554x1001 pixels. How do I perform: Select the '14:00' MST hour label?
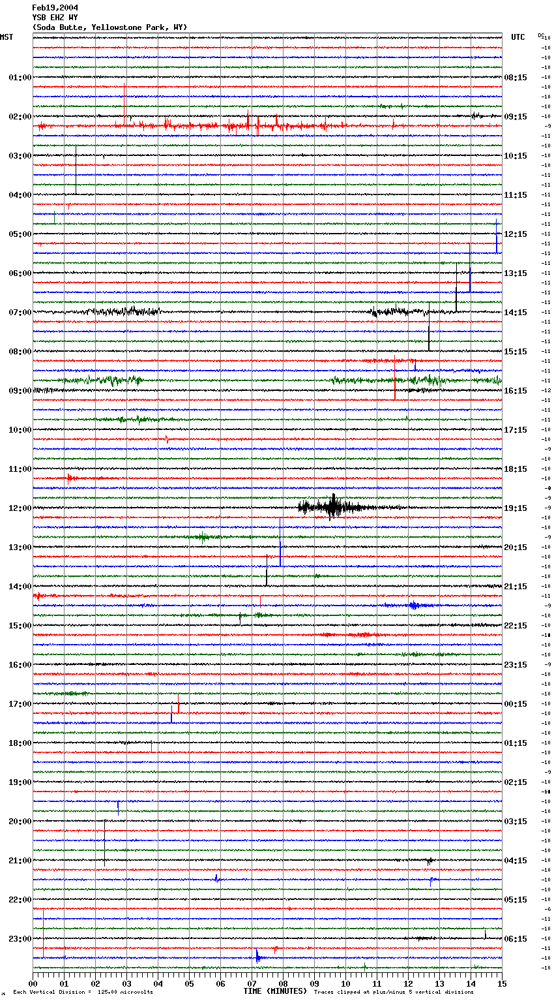(20, 587)
